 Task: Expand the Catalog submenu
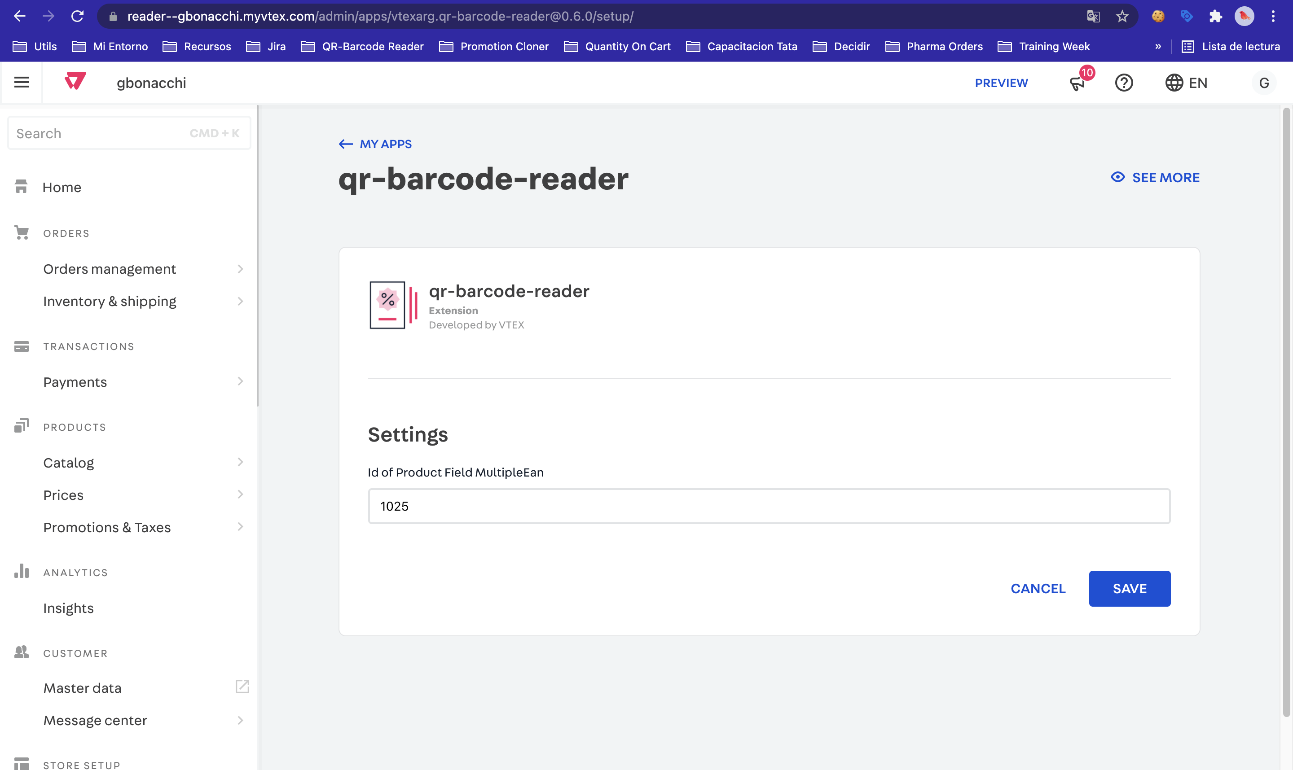pos(240,462)
